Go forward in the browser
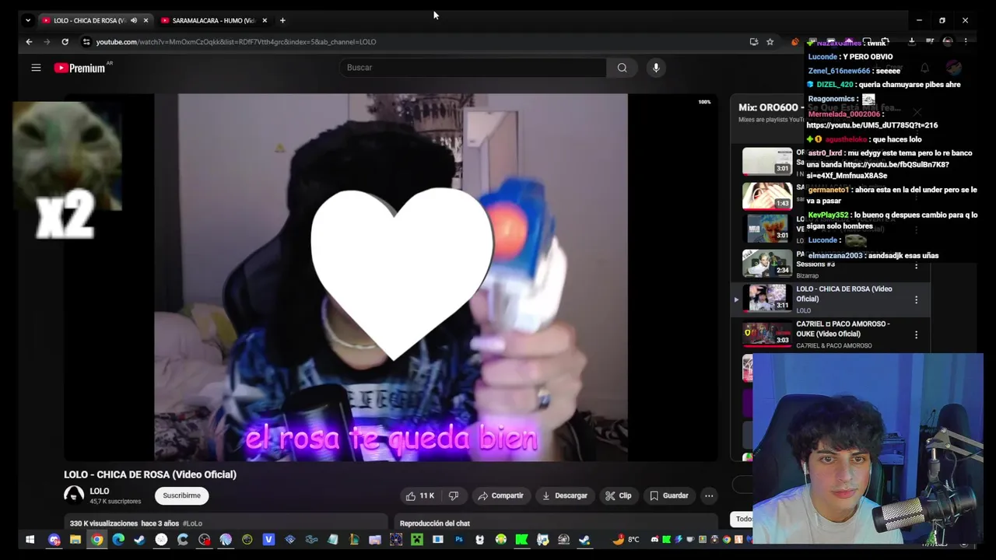The height and width of the screenshot is (560, 996). click(47, 42)
